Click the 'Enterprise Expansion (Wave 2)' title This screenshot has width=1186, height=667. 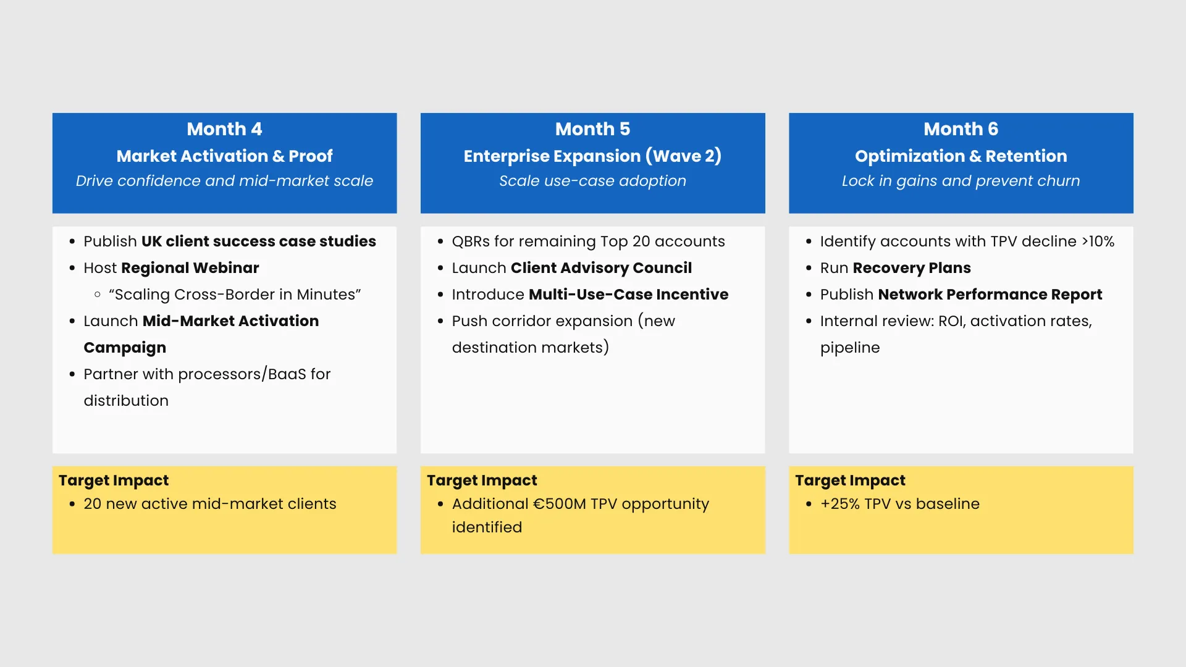coord(592,156)
